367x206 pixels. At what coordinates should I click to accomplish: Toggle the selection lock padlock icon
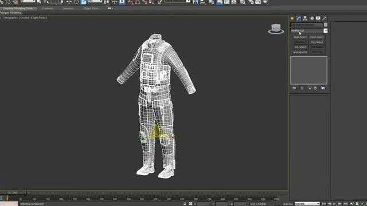point(185,204)
